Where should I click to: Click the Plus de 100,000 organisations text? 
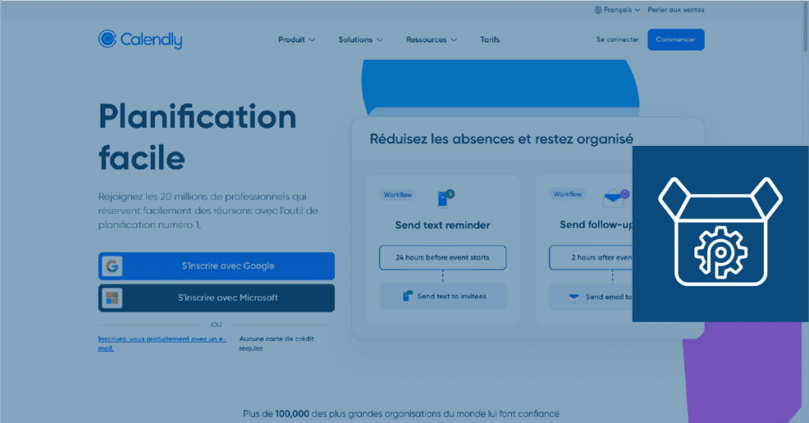point(401,414)
